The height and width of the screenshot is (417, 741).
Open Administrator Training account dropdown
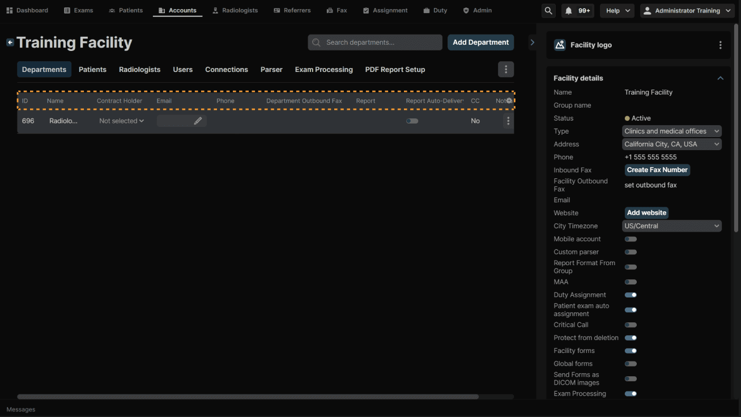coord(687,11)
